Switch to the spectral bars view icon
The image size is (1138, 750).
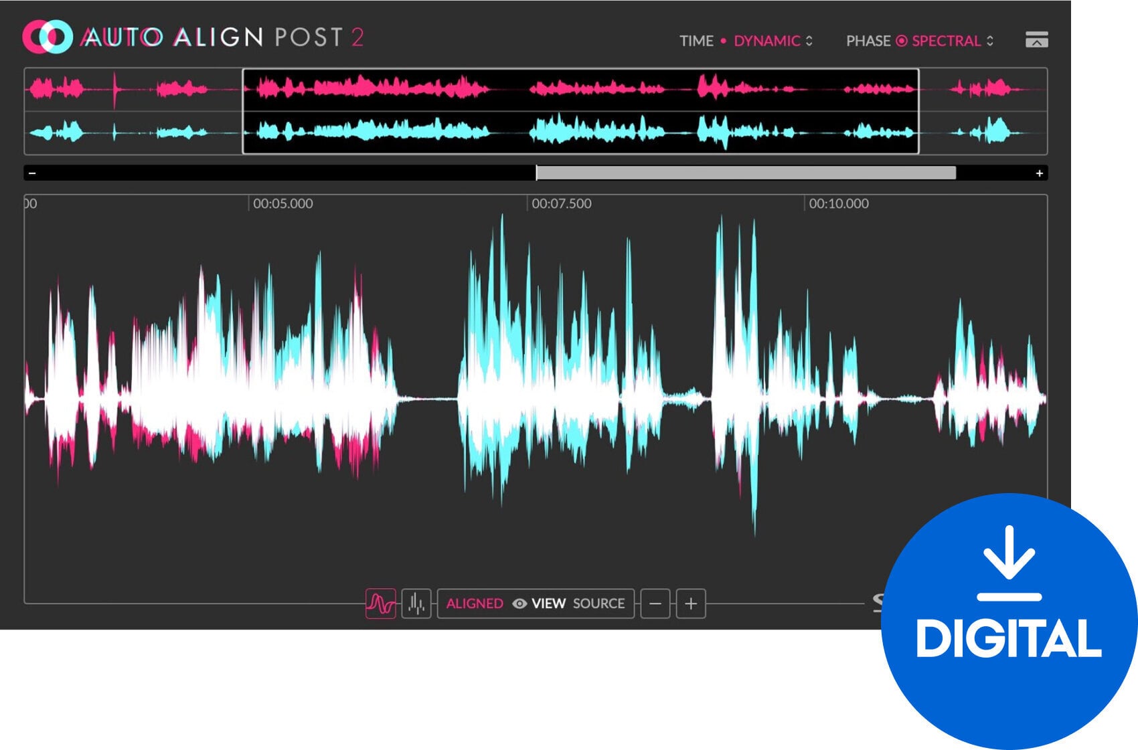pyautogui.click(x=415, y=604)
